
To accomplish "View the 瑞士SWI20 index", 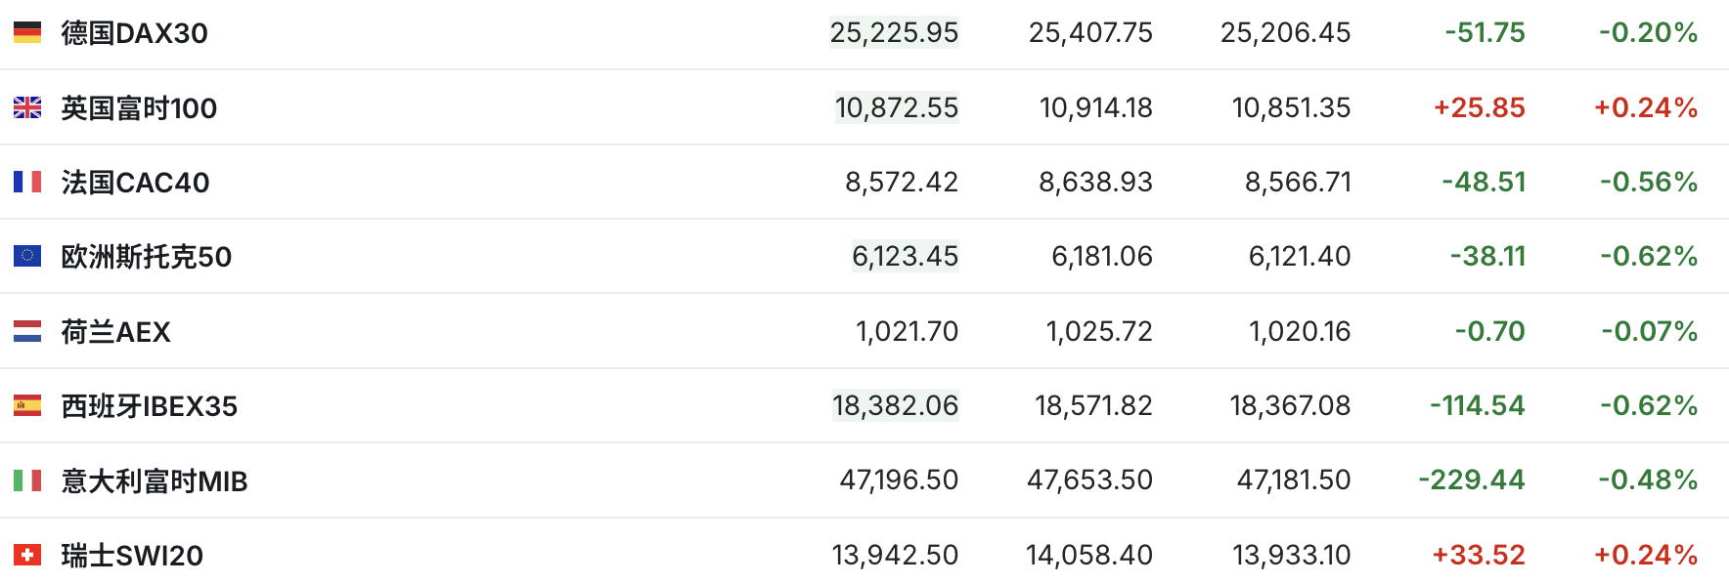I will [x=132, y=556].
